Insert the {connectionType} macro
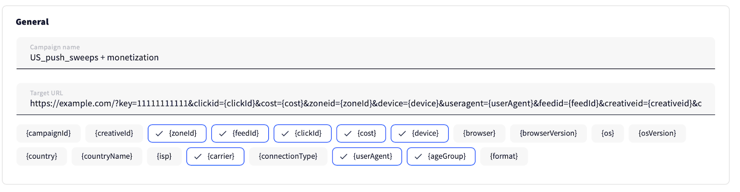 point(288,156)
